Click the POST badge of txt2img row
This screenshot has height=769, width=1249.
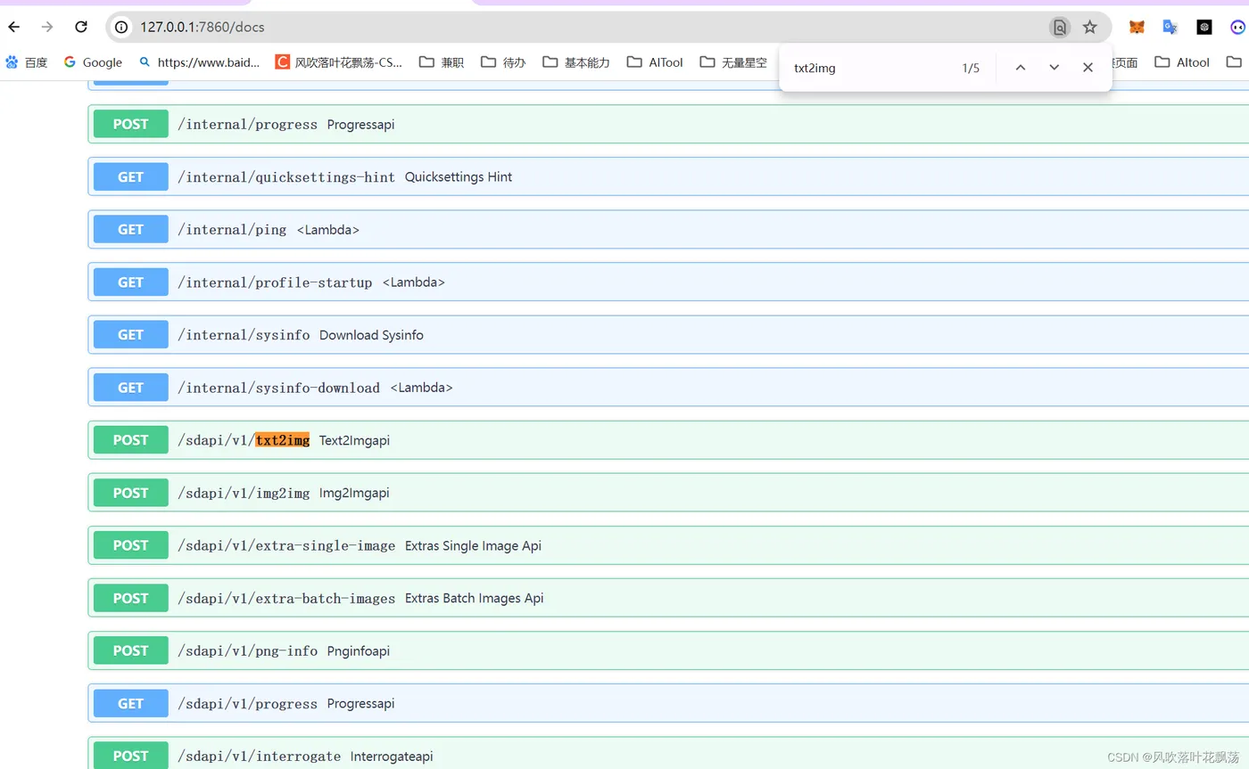pos(130,439)
